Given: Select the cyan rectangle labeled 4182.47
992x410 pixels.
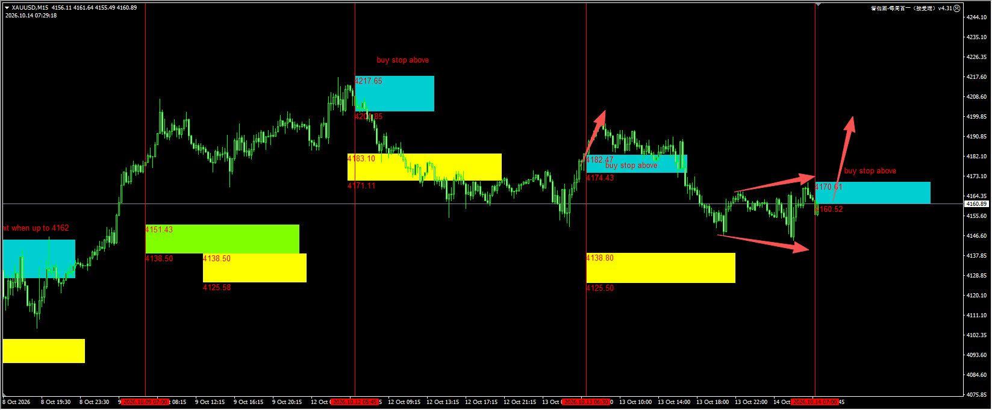Looking at the screenshot, I should [x=637, y=164].
